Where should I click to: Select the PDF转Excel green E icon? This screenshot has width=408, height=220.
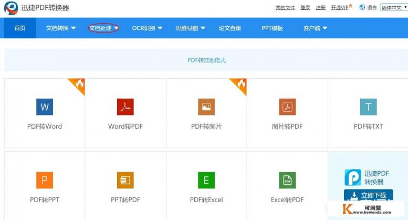206,180
